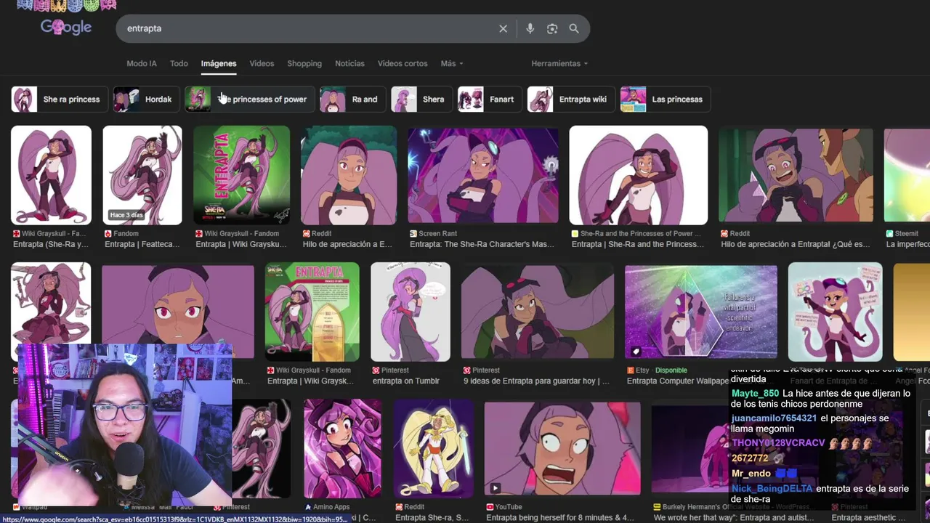Open 'entrapta on Tumblr' Pinterest link
This screenshot has width=930, height=523.
coord(406,381)
